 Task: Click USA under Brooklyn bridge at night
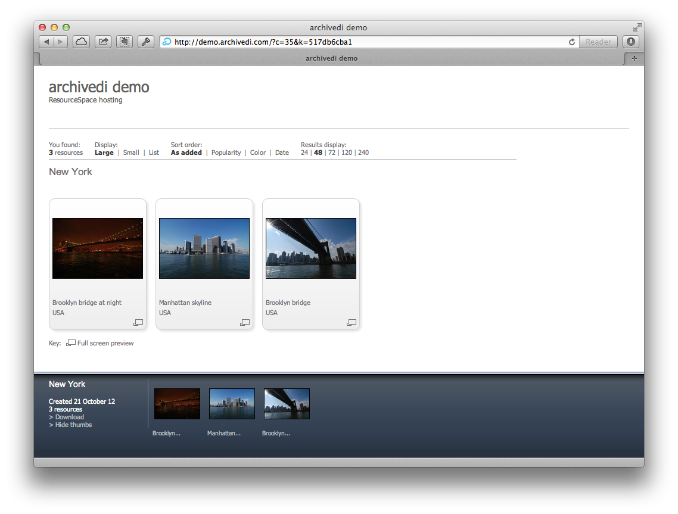tap(58, 313)
